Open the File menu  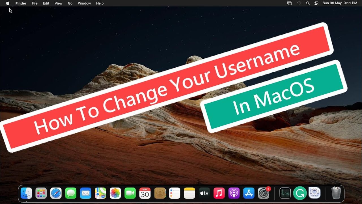coord(35,3)
